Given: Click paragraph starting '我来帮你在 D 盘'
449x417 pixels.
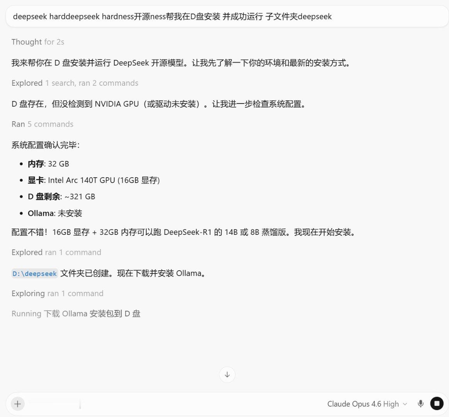Looking at the screenshot, I should [x=181, y=63].
